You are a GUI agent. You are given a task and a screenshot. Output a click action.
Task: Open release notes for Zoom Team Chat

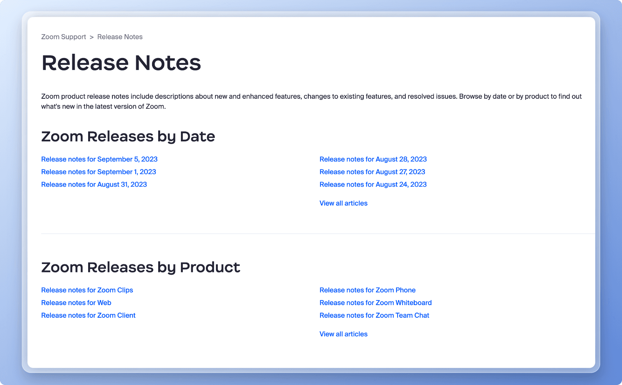(374, 315)
